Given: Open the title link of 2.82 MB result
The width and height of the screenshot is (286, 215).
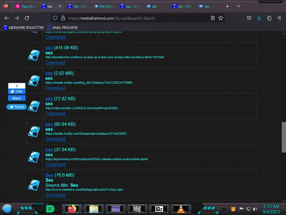Looking at the screenshot, I should (x=49, y=73).
